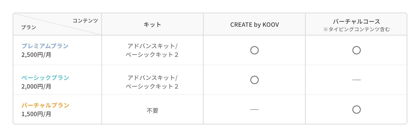This screenshot has height=137, width=420.
Task: Click the コンテンツ label in header corner
Action: [x=85, y=21]
